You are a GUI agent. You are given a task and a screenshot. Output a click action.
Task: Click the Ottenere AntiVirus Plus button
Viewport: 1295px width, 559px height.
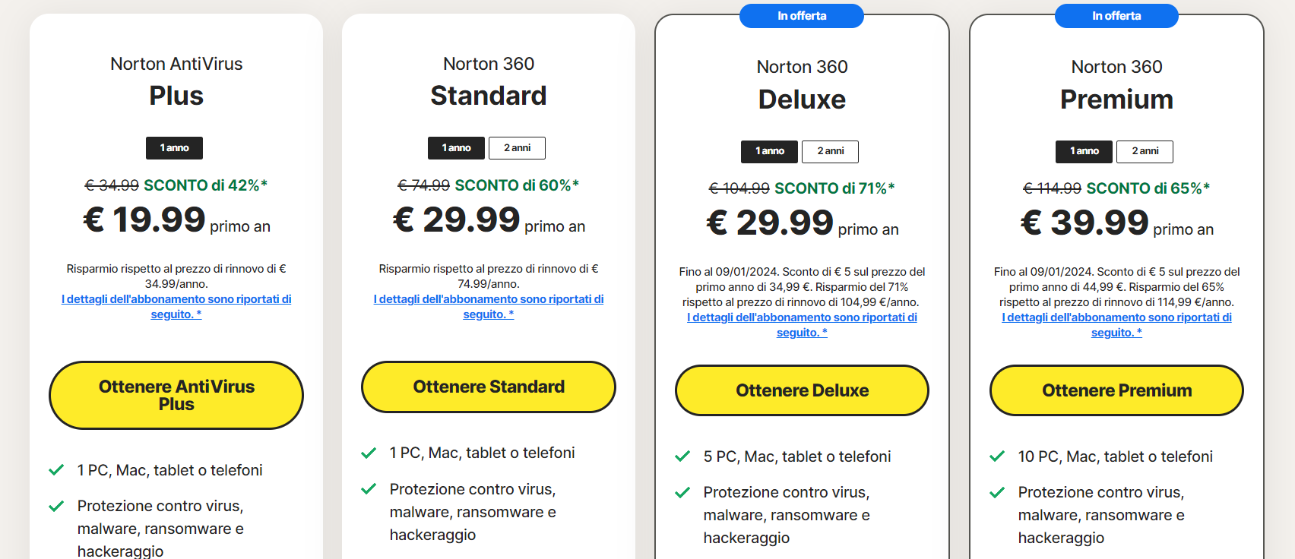tap(176, 395)
